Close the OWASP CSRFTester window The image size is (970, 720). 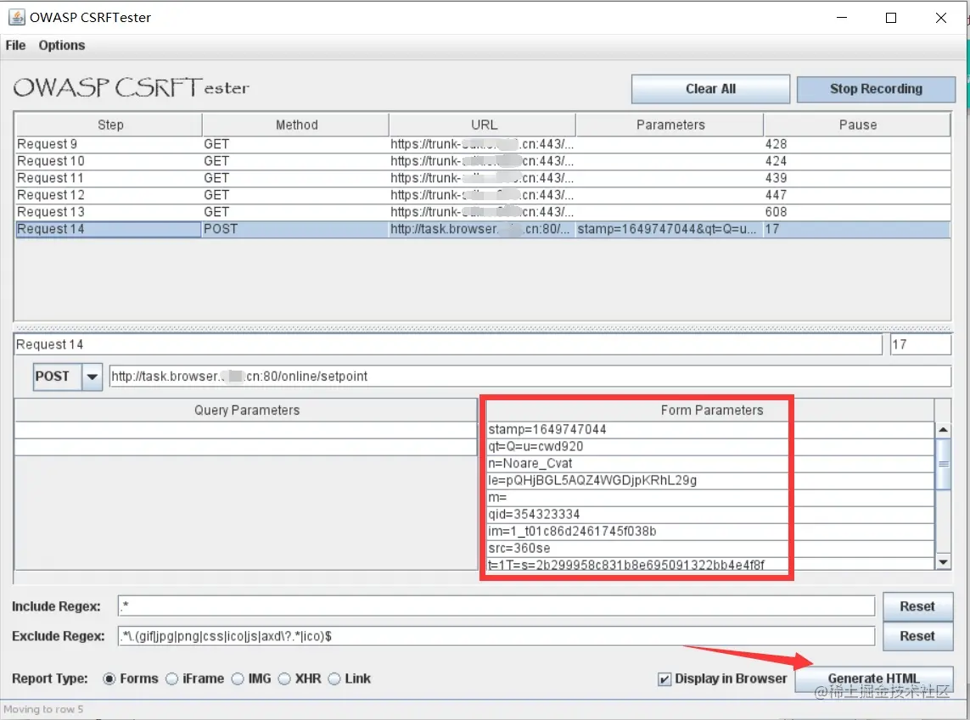click(x=940, y=17)
